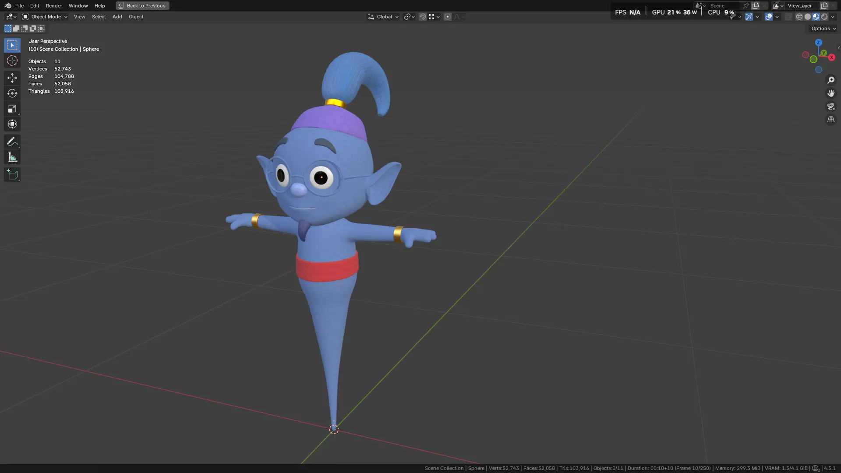
Task: Select the Transform tool
Action: [12, 124]
